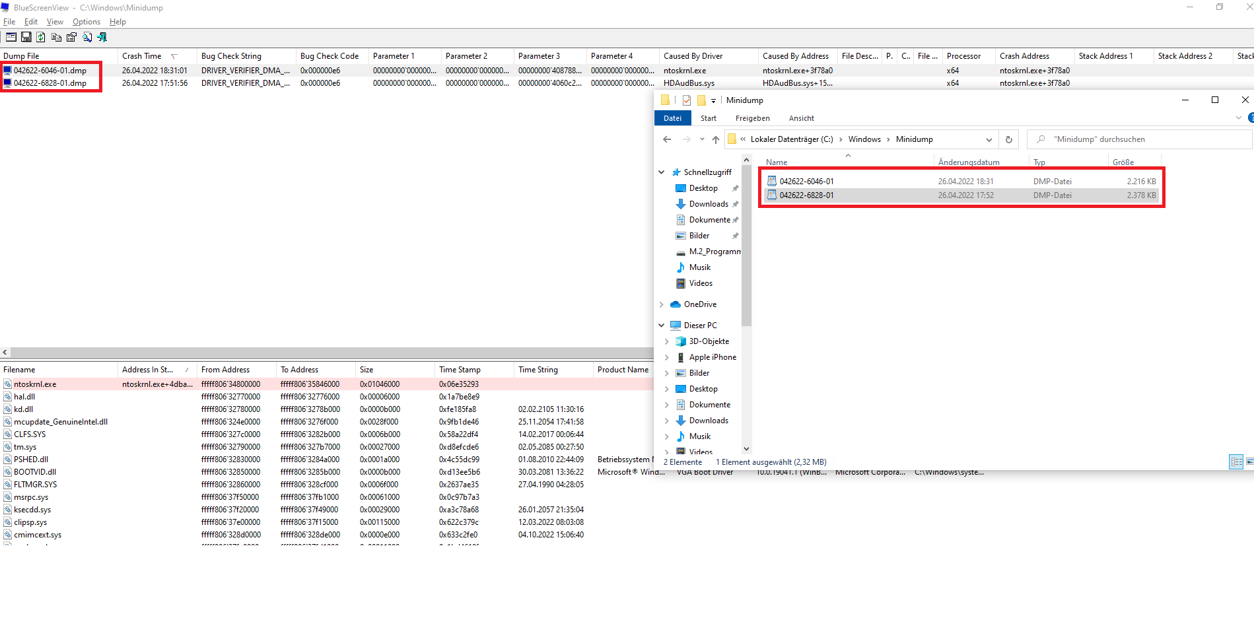Expand the 3D-Objekte tree node
Viewport: 1254px width, 618px height.
[666, 341]
